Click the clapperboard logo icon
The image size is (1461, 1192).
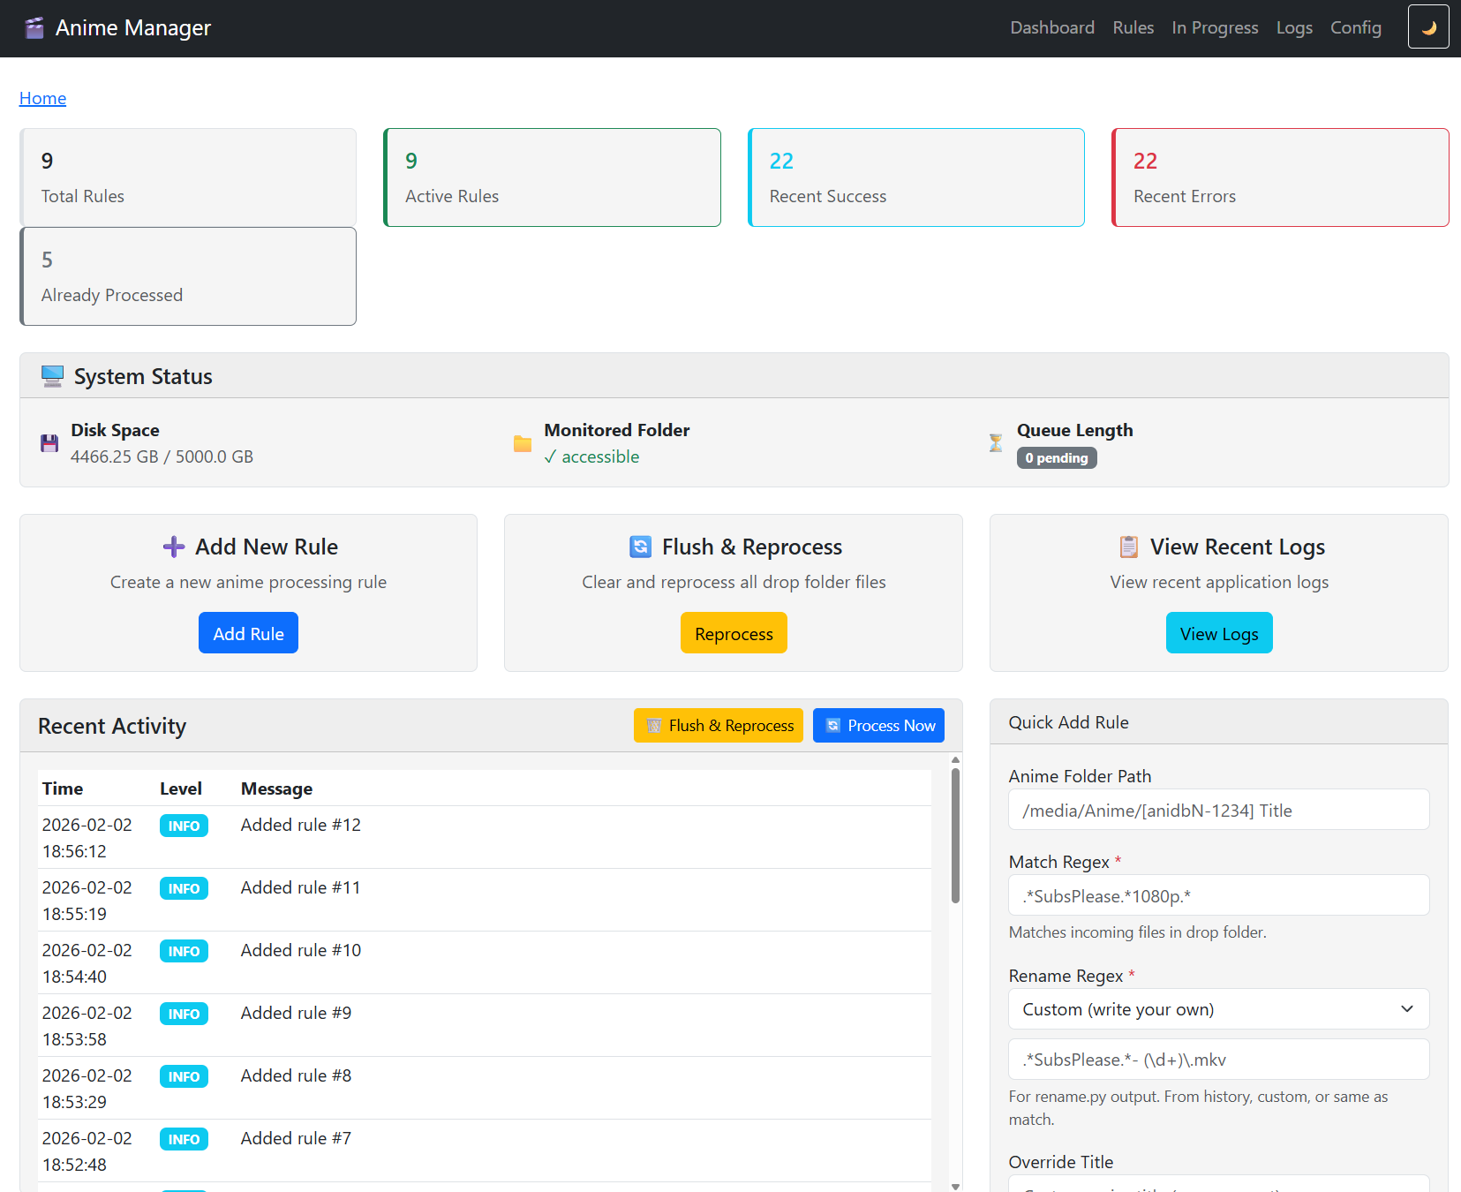(34, 28)
